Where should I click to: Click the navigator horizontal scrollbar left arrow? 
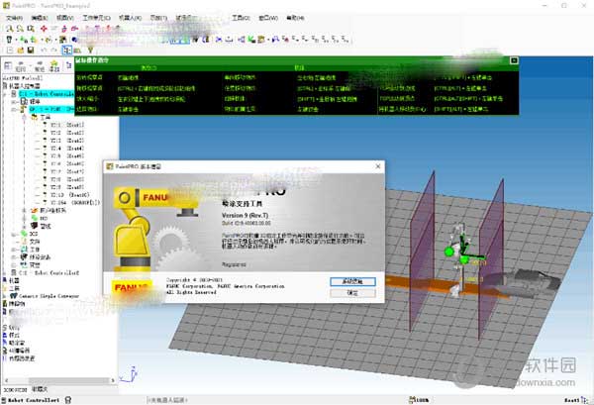tap(6, 380)
